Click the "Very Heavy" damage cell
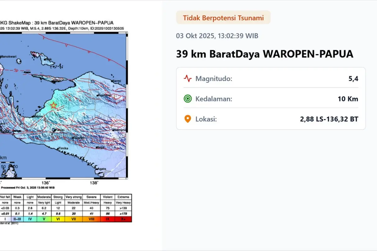Screen dimensions: 377x251 click(123, 203)
